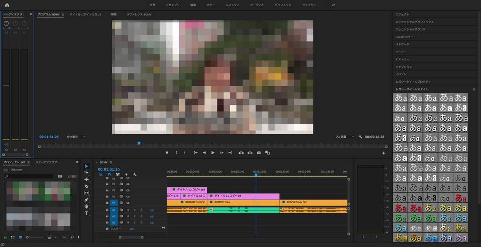This screenshot has width=481, height=247.
Task: Open the BDMV timeline panel menu
Action: (111, 162)
